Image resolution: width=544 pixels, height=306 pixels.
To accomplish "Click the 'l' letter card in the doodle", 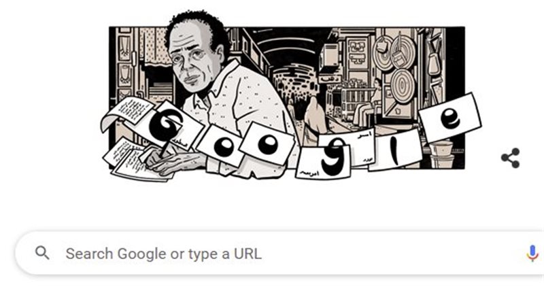I will click(394, 149).
